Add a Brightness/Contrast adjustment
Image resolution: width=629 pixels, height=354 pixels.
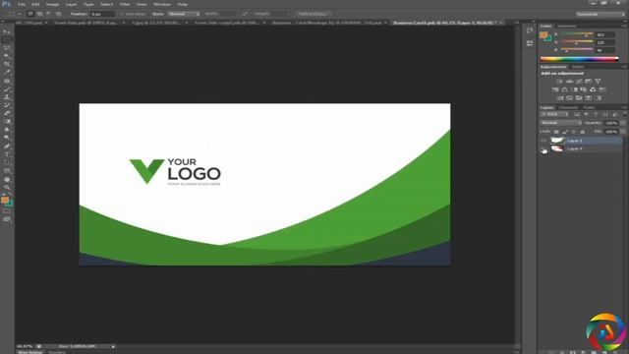tap(559, 81)
